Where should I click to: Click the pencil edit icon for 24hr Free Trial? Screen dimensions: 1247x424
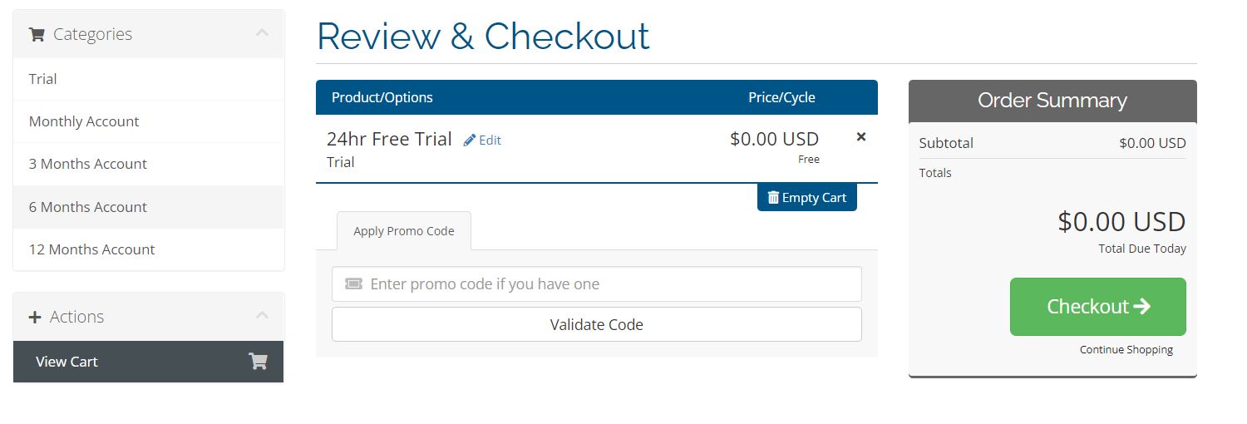click(x=470, y=141)
